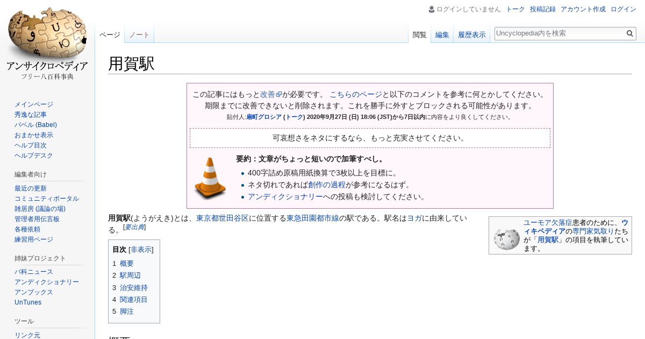Open 各種依頼 in sidebar
The width and height of the screenshot is (645, 339).
click(27, 229)
